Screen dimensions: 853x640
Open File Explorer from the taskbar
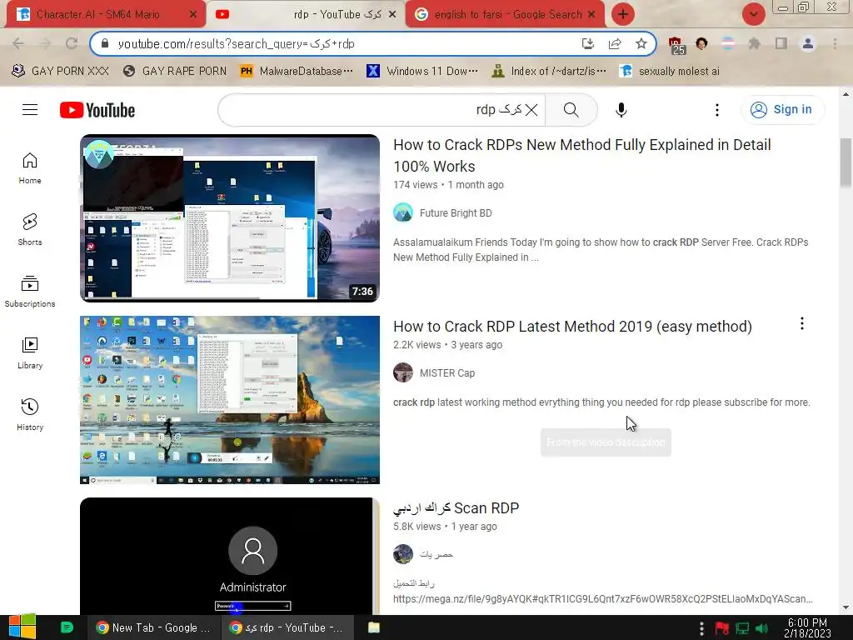[374, 627]
